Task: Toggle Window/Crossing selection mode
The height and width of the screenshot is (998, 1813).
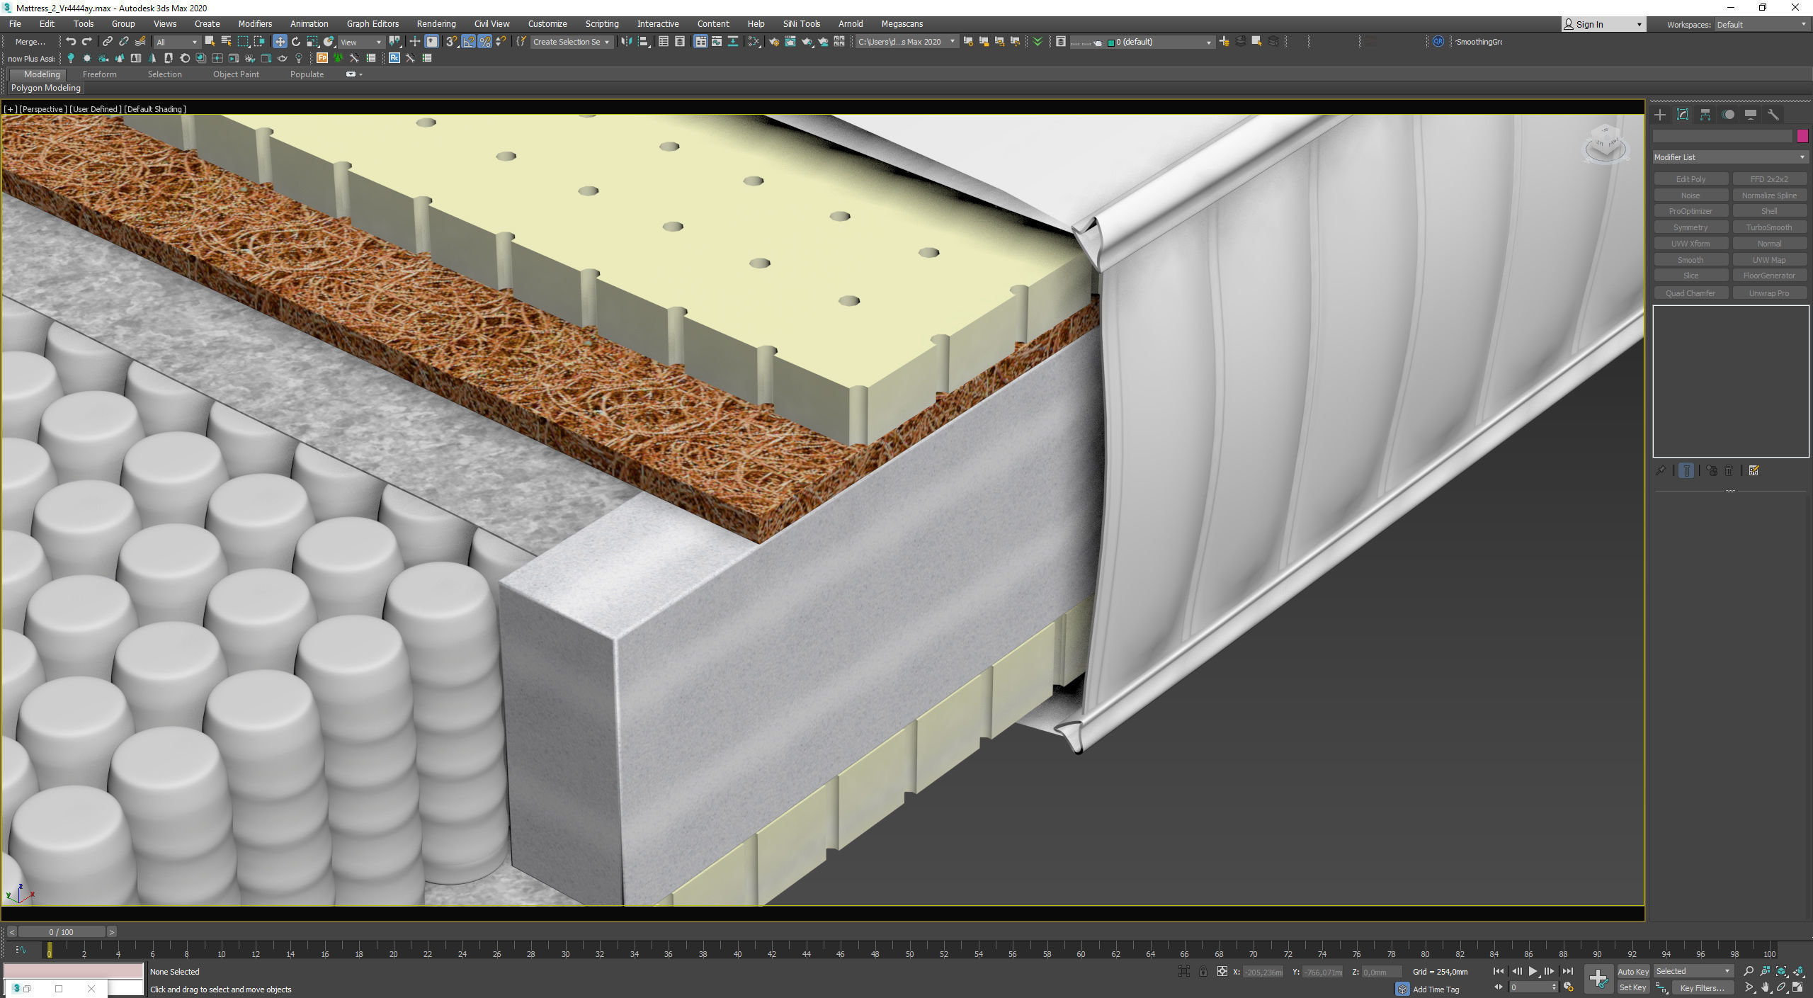Action: (259, 42)
